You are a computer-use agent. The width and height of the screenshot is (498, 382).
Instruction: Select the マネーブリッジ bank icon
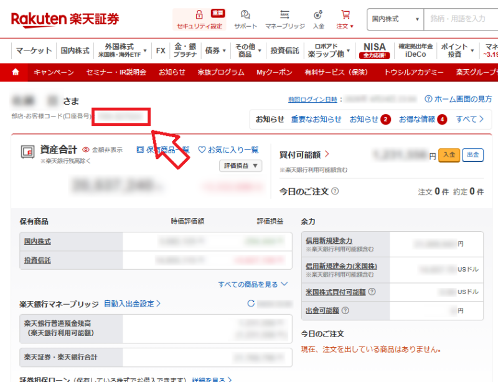(284, 14)
